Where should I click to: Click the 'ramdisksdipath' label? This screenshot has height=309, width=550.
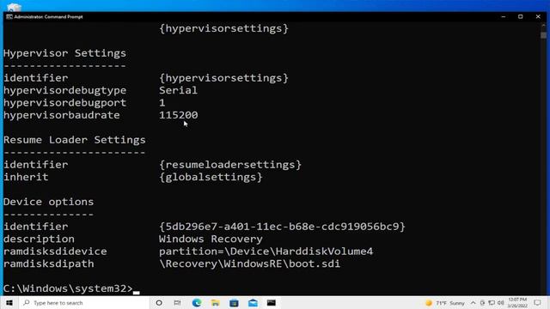tap(49, 264)
